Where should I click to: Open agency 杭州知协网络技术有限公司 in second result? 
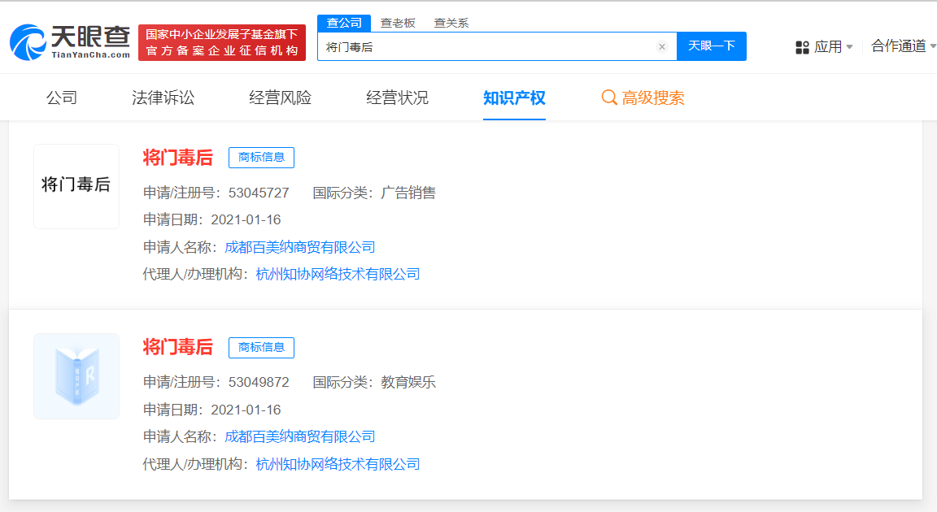pyautogui.click(x=338, y=464)
